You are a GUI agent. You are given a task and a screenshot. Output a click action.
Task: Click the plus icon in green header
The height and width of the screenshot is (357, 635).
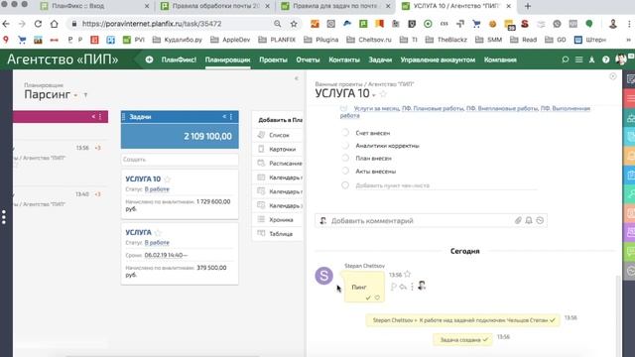149,59
